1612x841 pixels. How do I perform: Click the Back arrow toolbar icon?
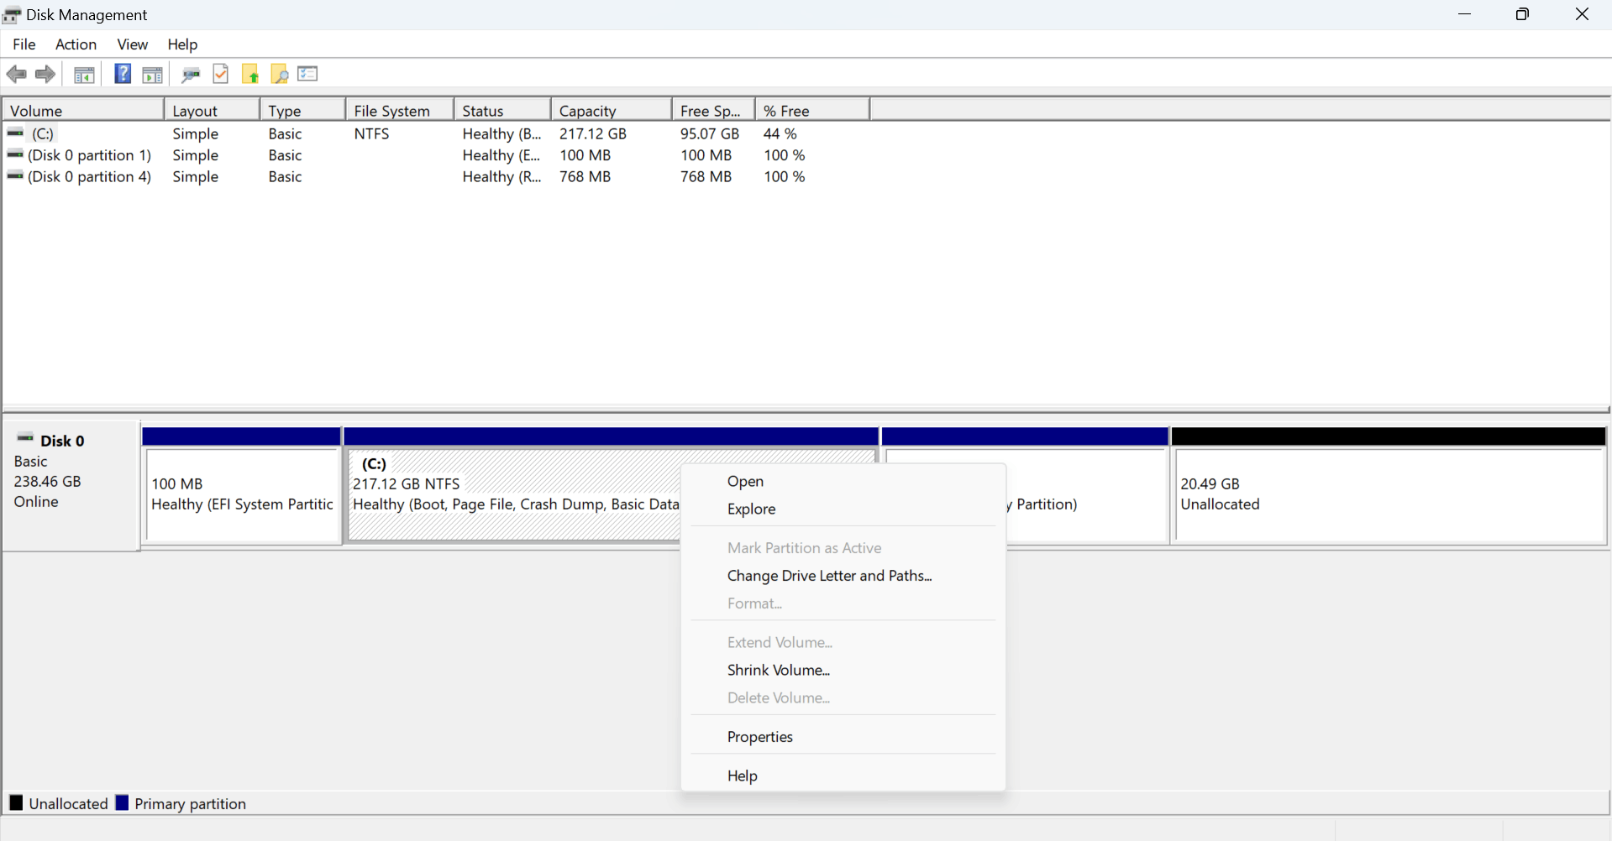coord(16,75)
